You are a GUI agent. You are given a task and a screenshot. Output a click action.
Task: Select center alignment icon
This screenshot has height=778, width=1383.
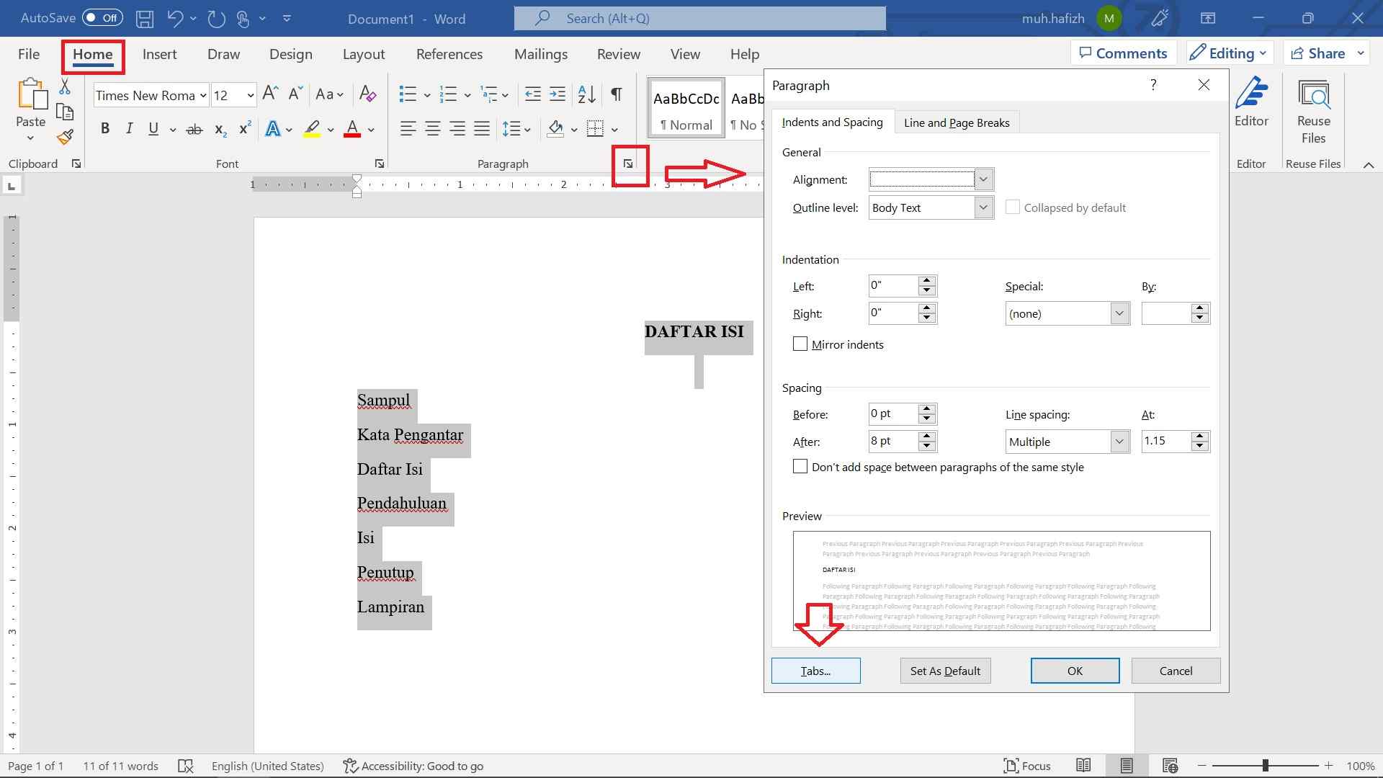[x=433, y=128]
